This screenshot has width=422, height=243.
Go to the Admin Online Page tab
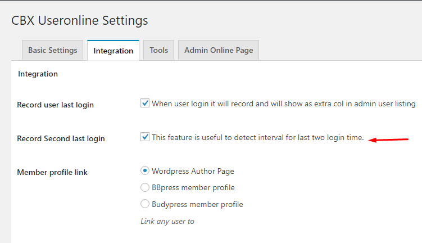tap(219, 50)
